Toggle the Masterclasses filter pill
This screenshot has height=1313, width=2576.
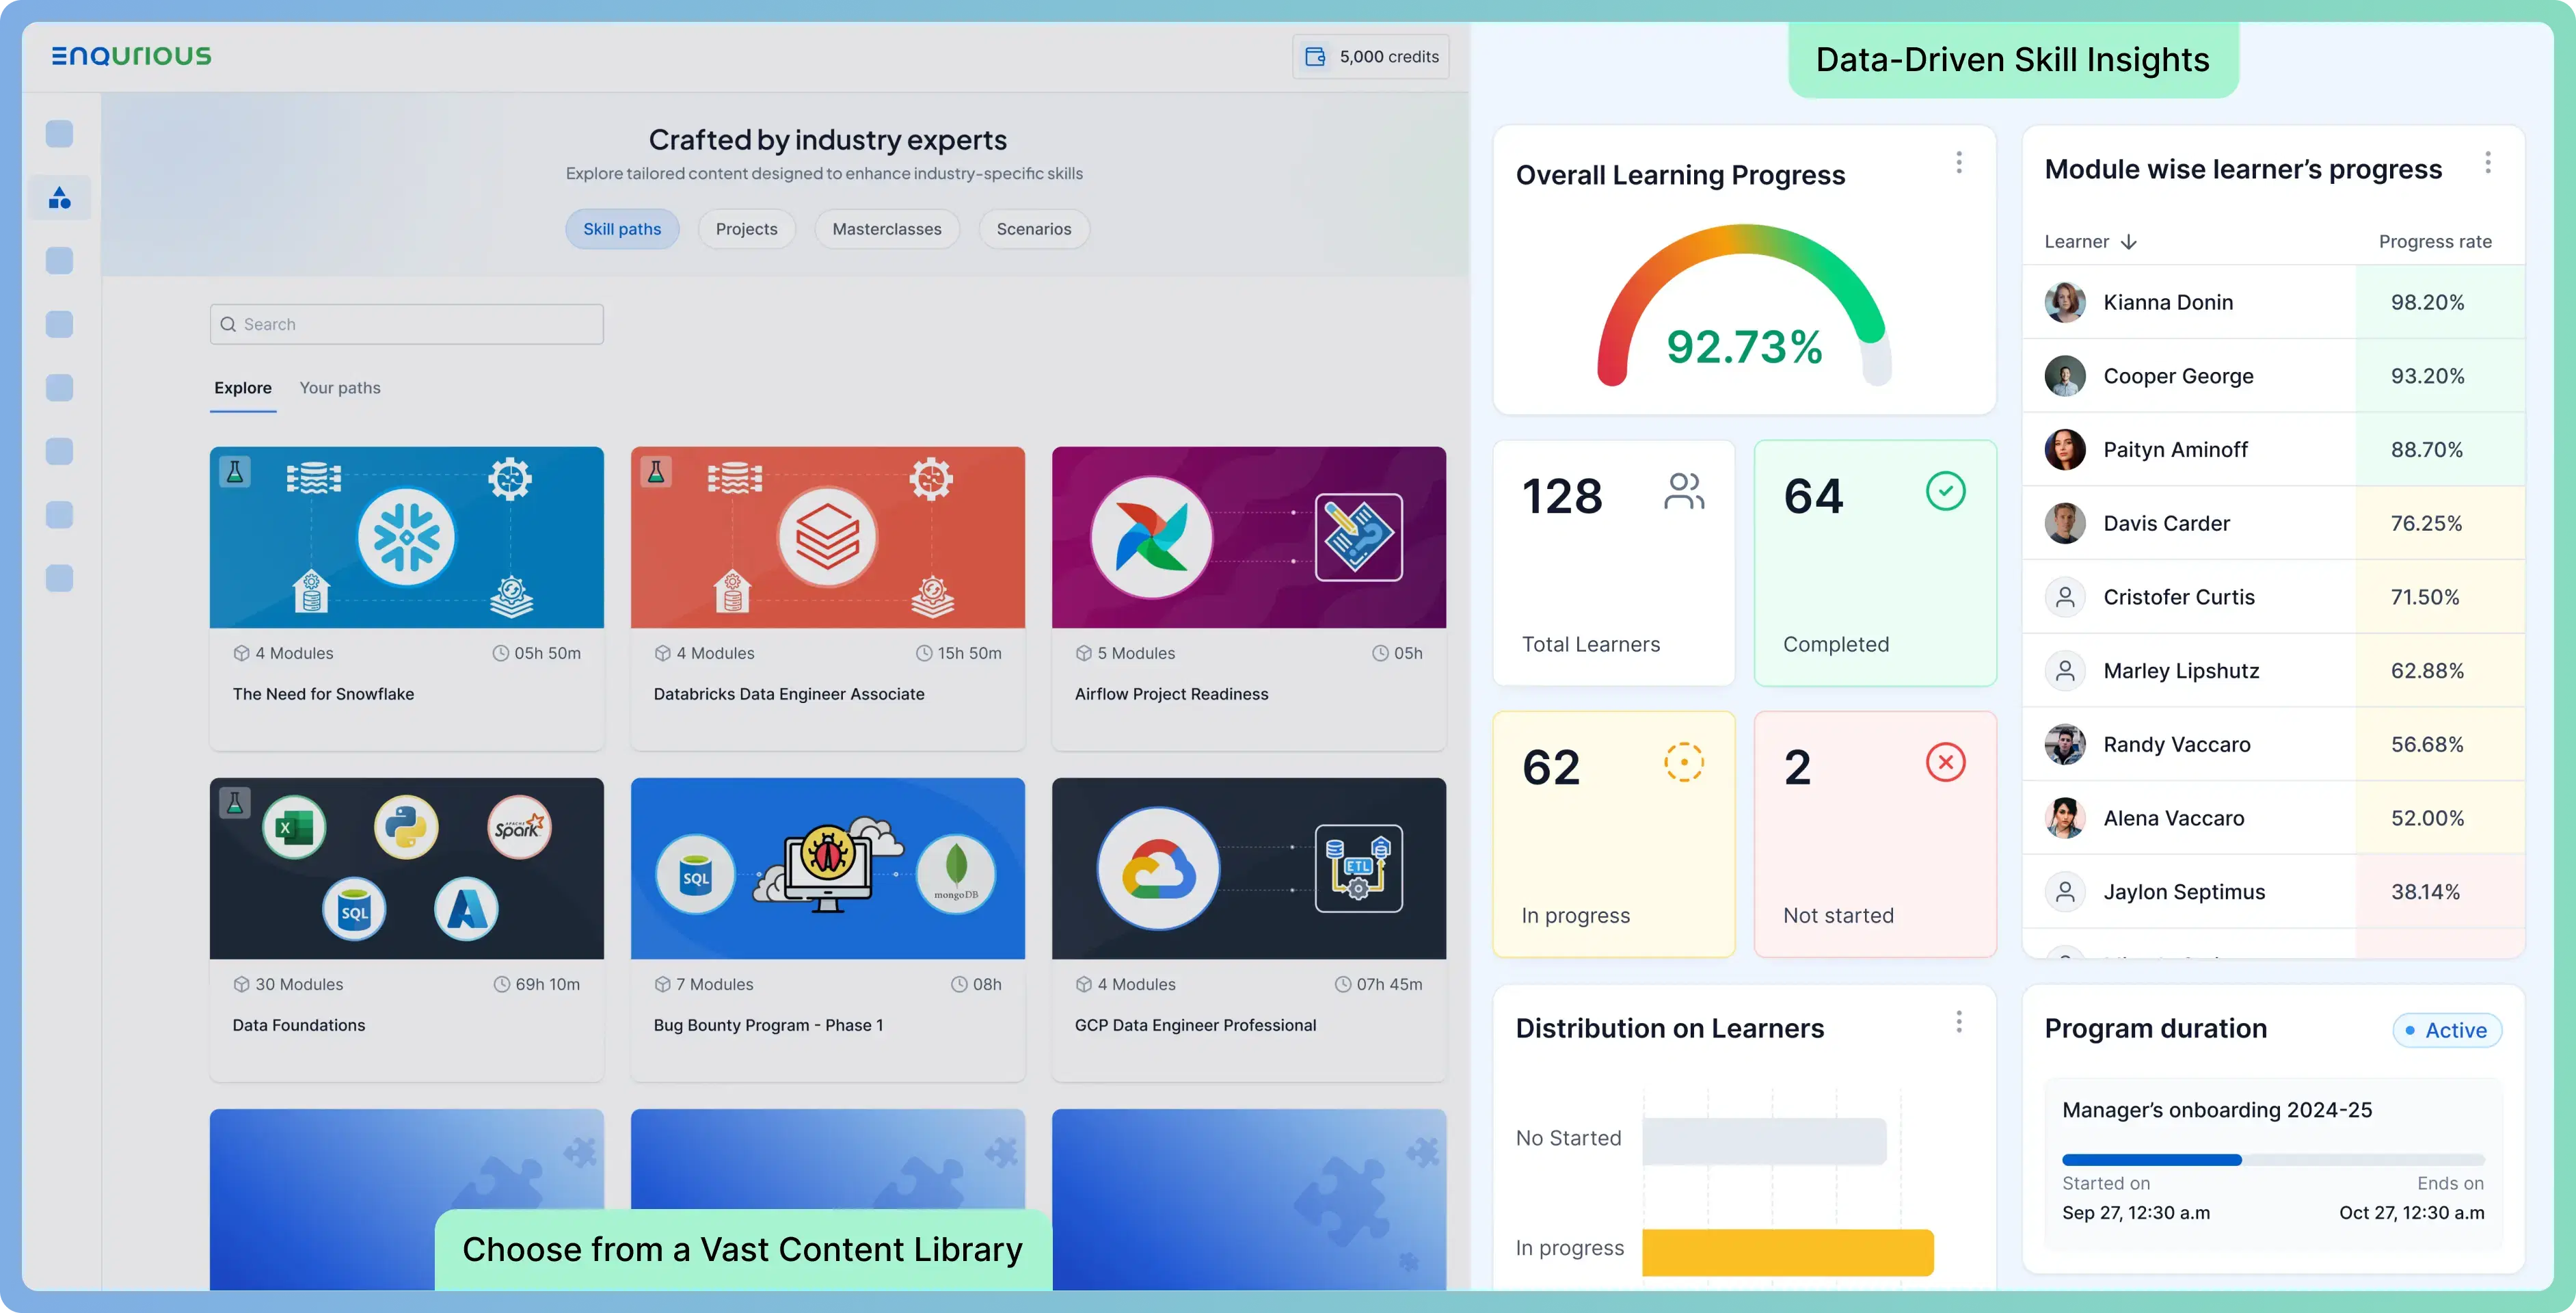point(886,229)
